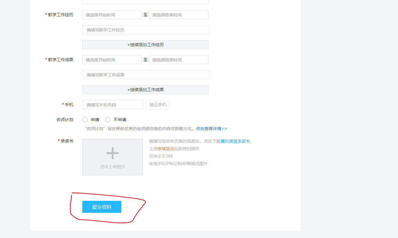The height and width of the screenshot is (238, 398).
Task: Select the 申请 radio button
Action: click(x=85, y=120)
